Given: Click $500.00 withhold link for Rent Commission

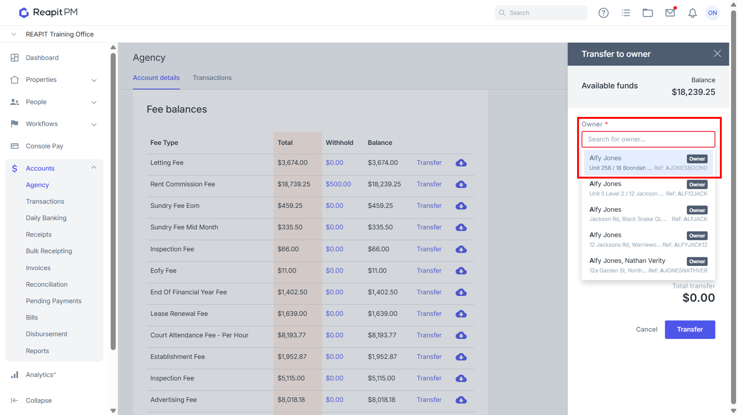Looking at the screenshot, I should 338,184.
